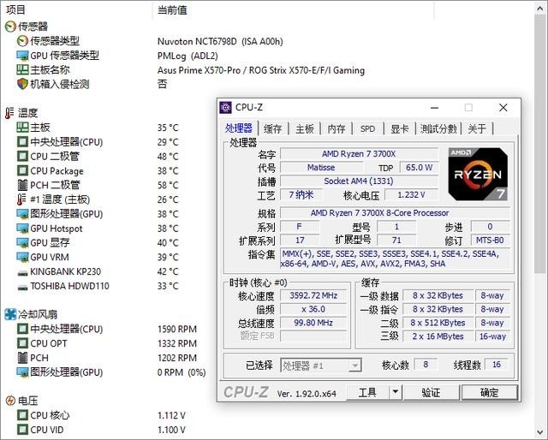Open the 关于 tab in CPU-Z
The height and width of the screenshot is (440, 548).
click(x=477, y=128)
